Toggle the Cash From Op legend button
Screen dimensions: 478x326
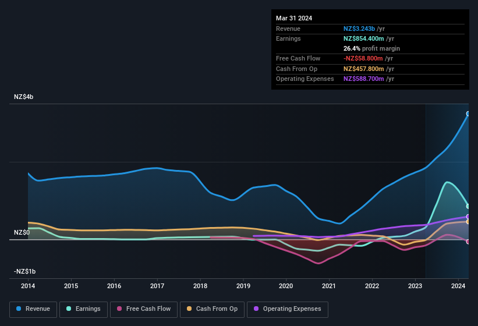pyautogui.click(x=212, y=309)
